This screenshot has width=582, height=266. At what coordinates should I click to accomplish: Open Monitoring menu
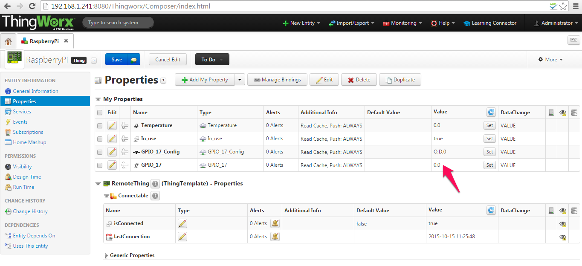pyautogui.click(x=402, y=23)
